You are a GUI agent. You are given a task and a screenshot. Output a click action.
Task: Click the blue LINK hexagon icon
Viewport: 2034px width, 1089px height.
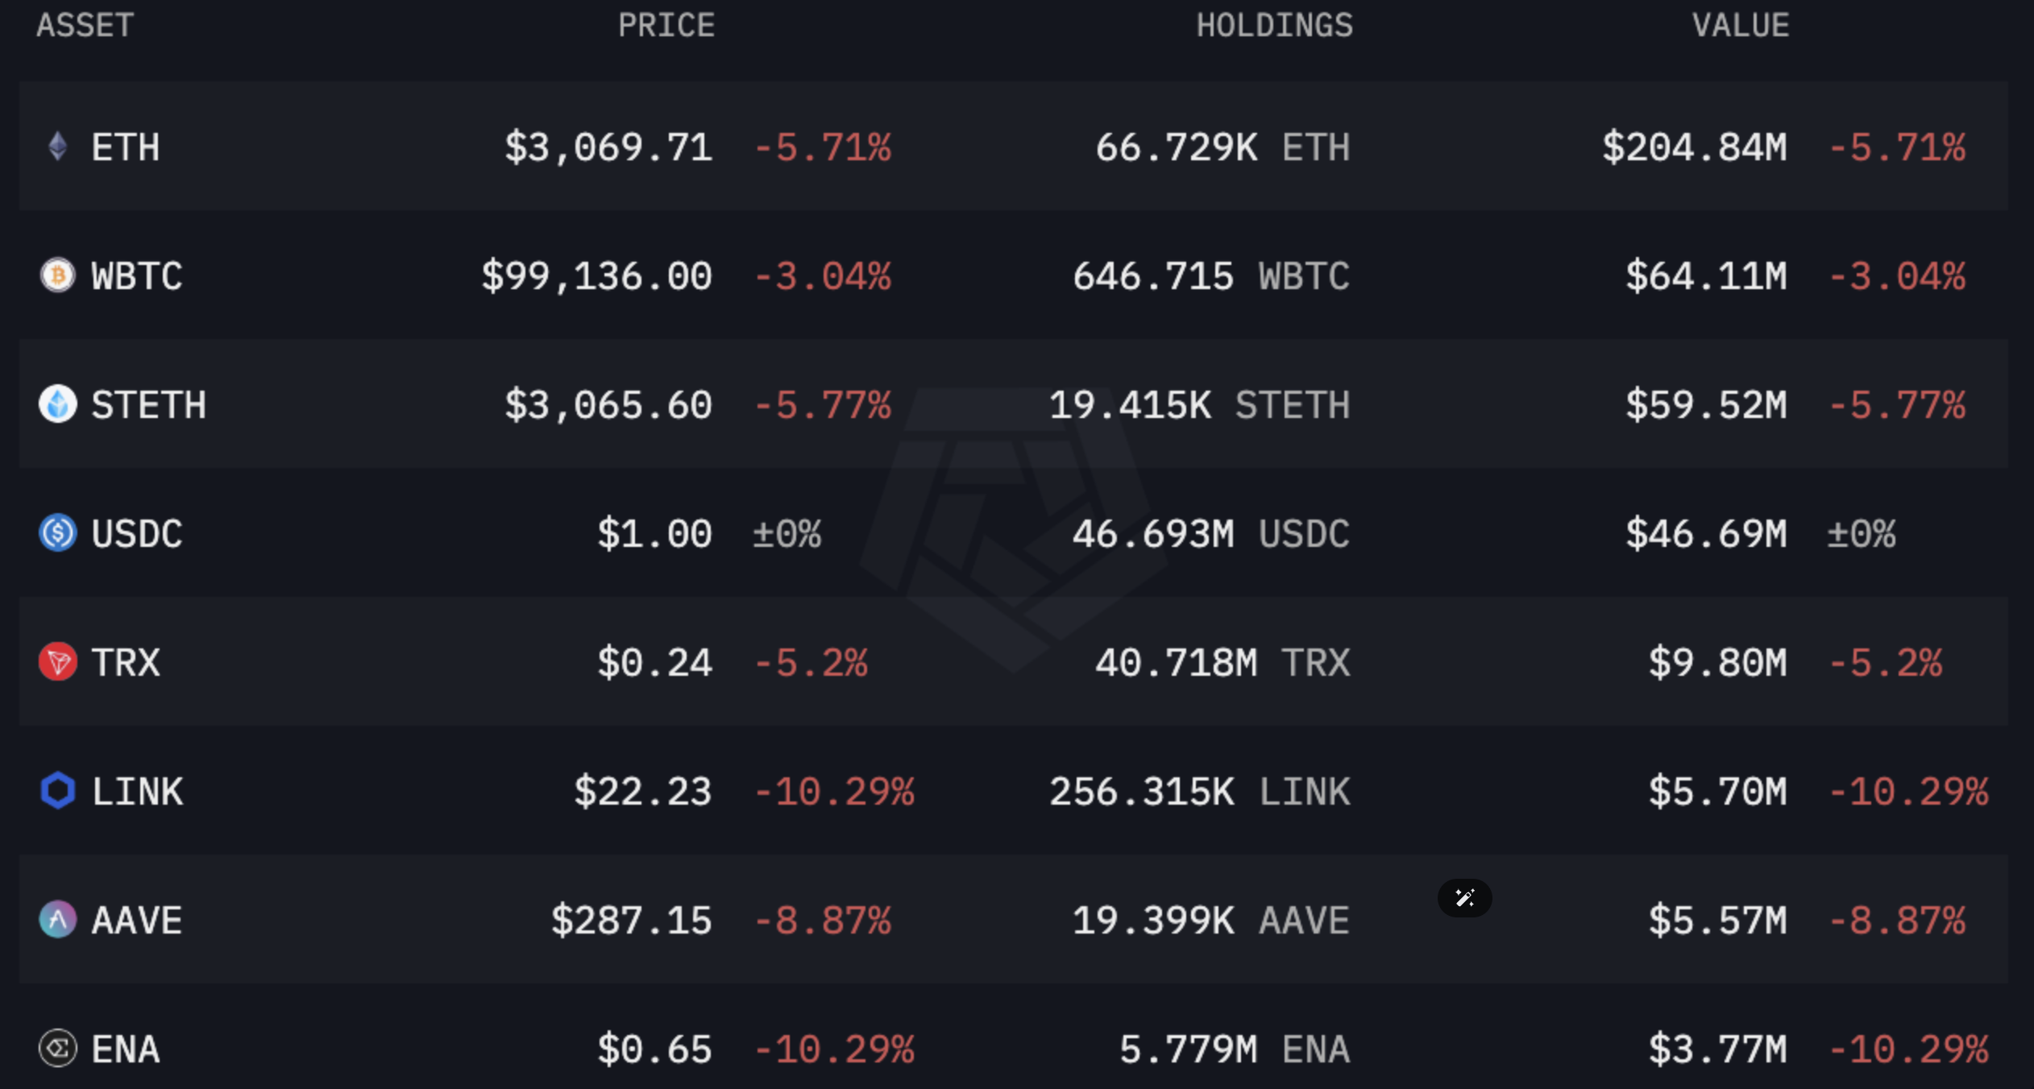(x=57, y=791)
